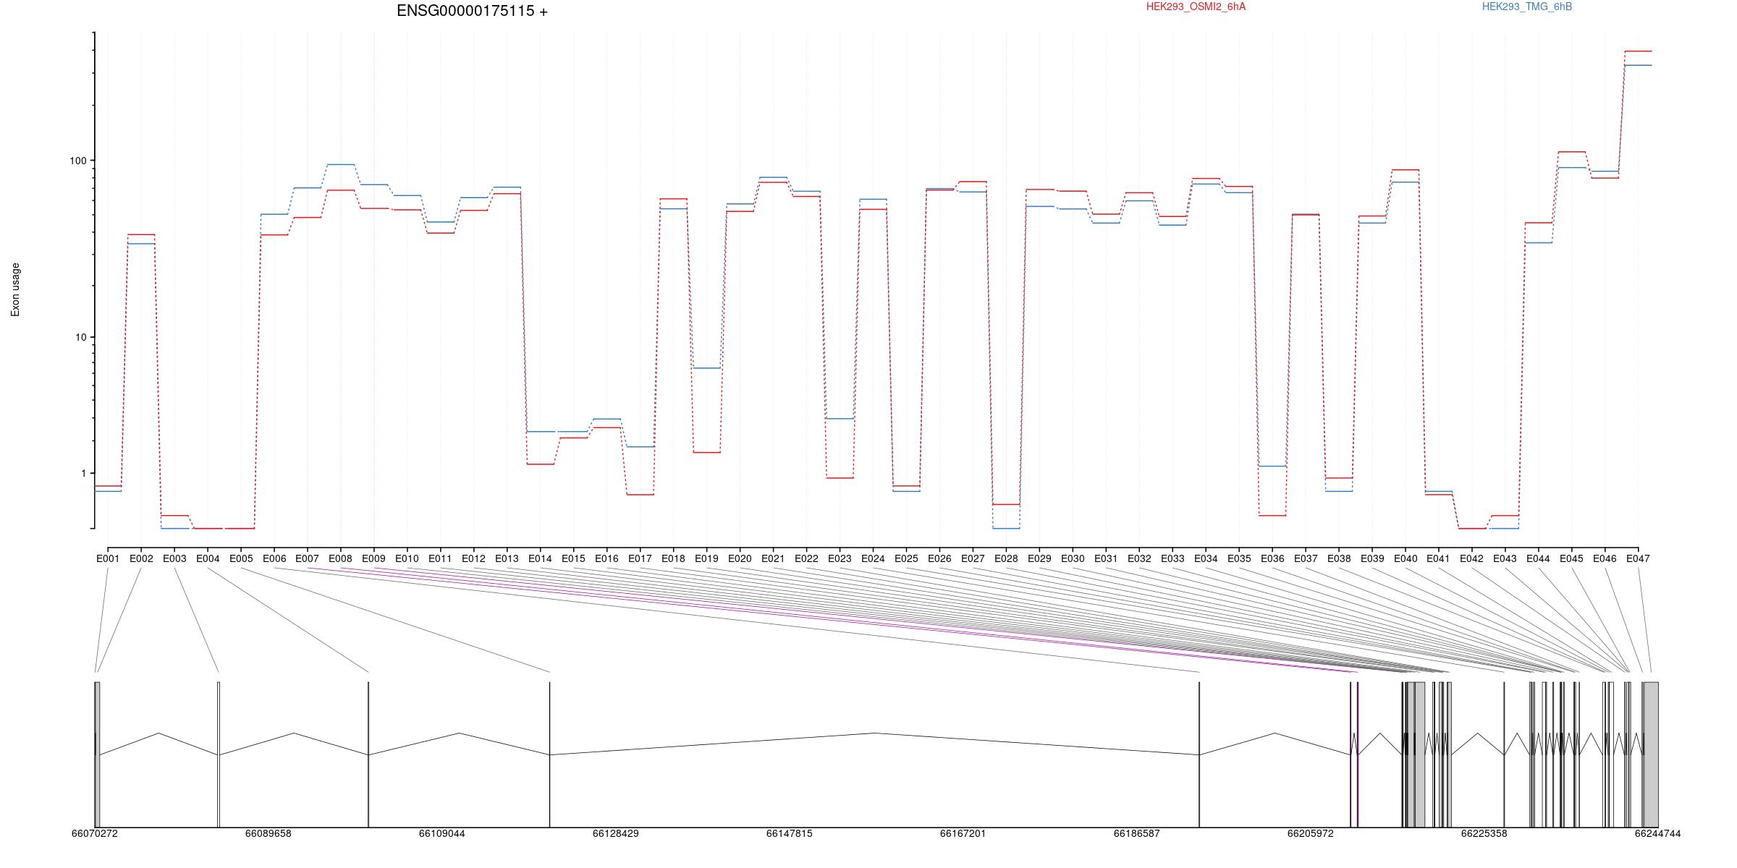
Task: Click exon label E010
Action: click(407, 558)
